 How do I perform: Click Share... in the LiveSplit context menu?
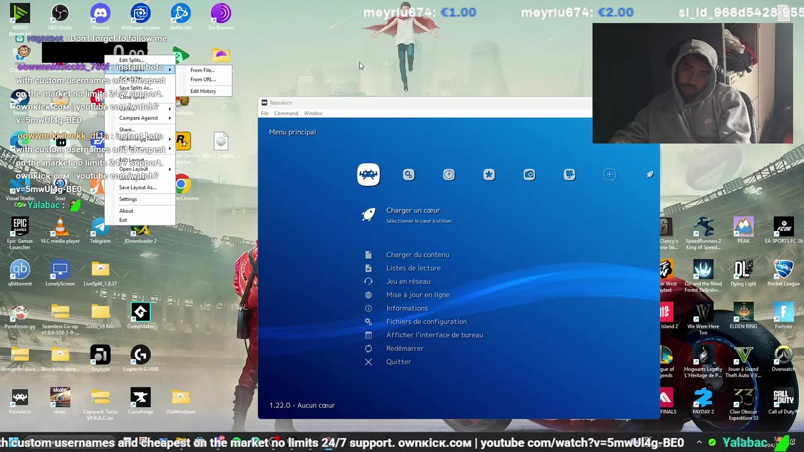coord(128,130)
